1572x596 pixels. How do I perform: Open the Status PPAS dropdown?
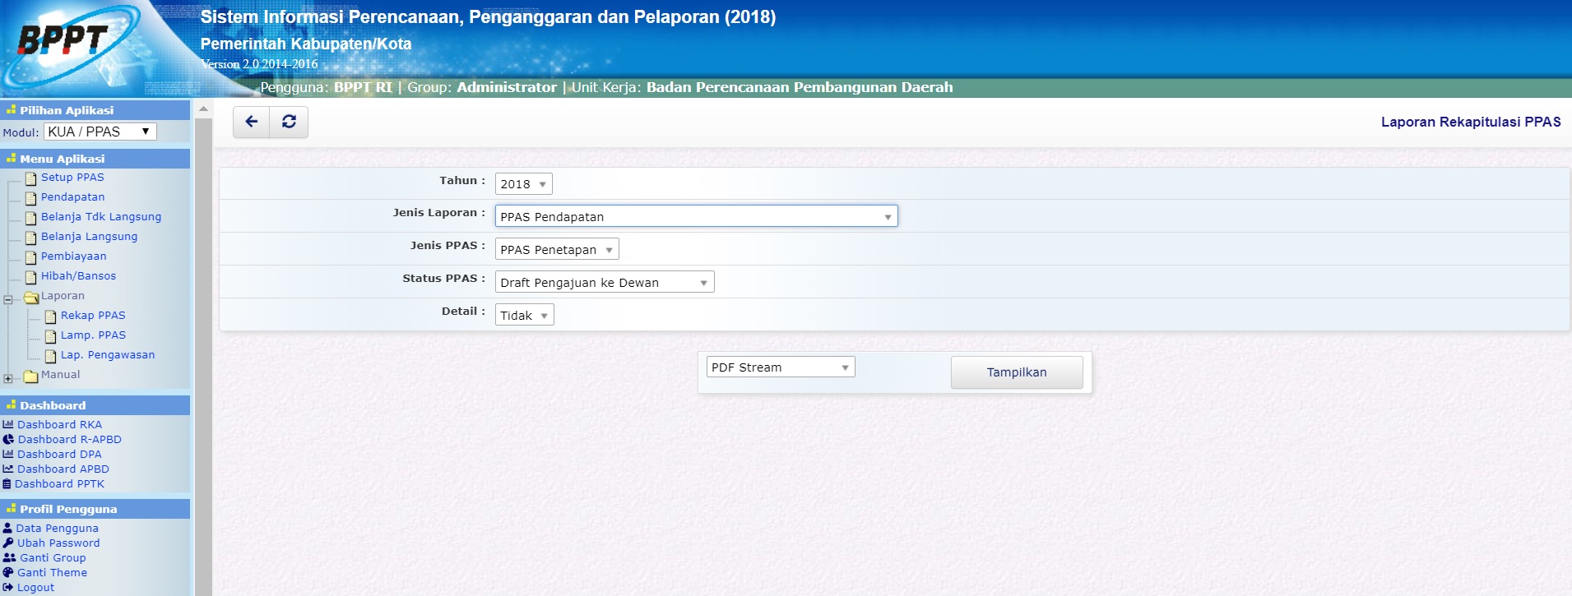605,282
